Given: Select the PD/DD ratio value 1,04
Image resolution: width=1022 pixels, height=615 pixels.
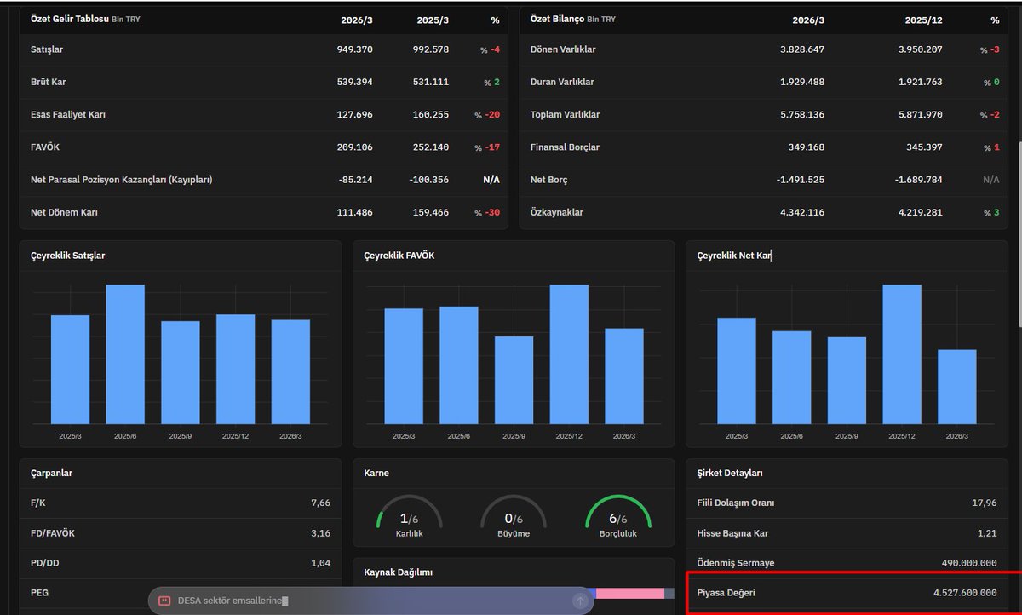Looking at the screenshot, I should (x=320, y=563).
